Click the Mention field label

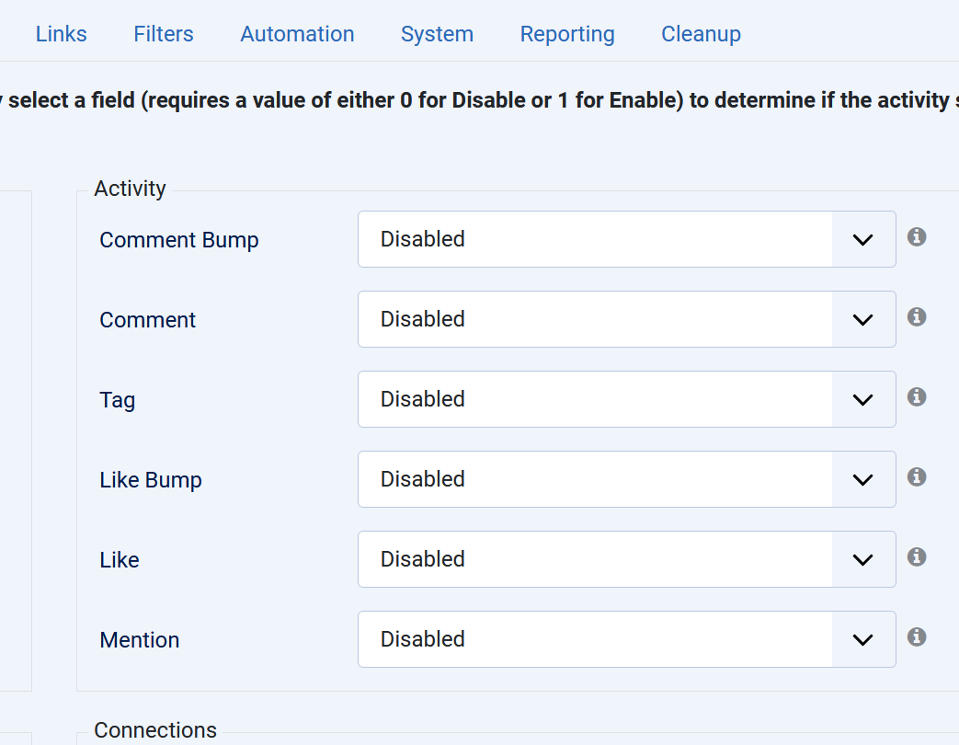point(140,640)
